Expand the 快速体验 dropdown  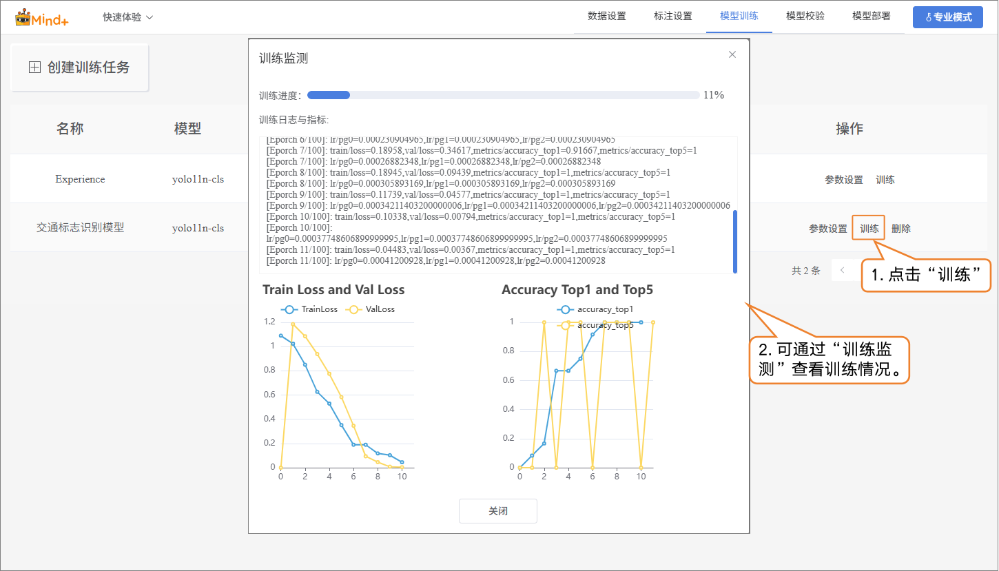pos(127,17)
